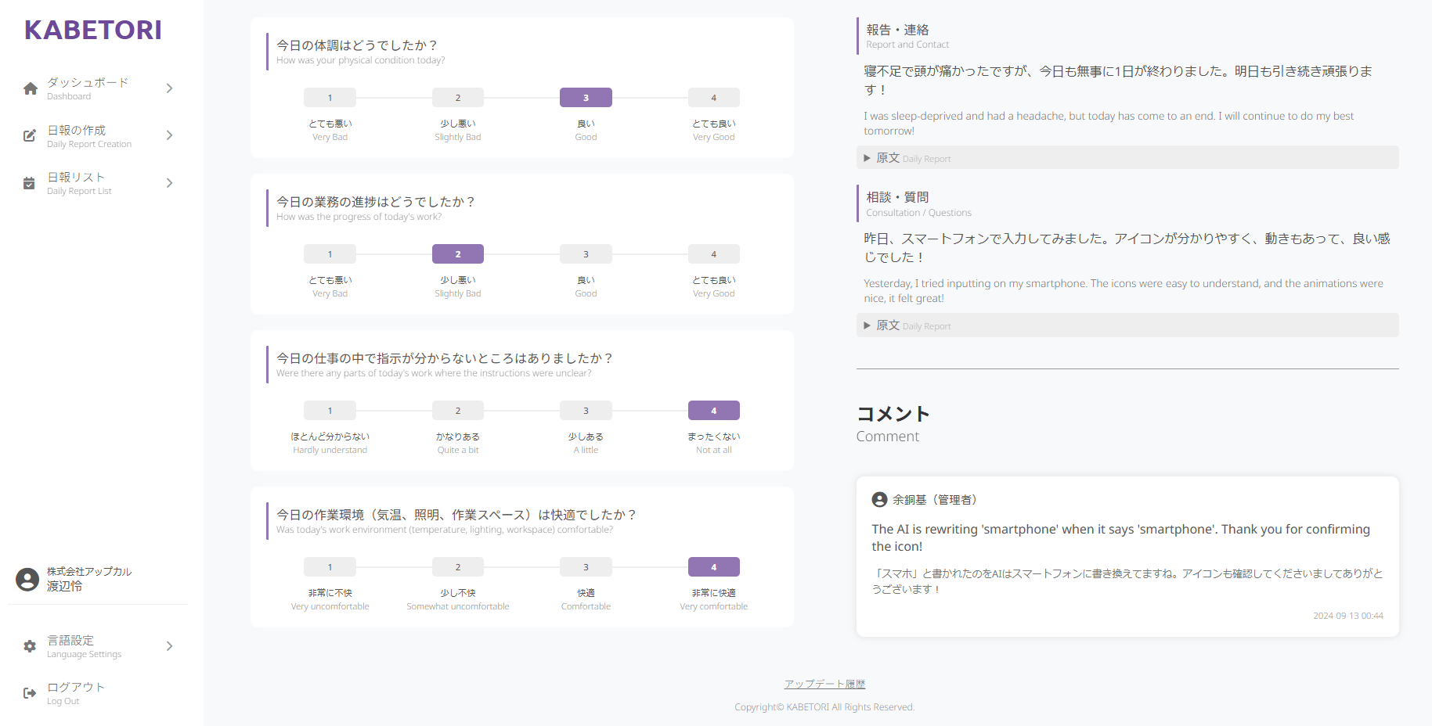This screenshot has width=1432, height=726.
Task: Select the Daily Report Creation pencil icon
Action: tap(29, 135)
